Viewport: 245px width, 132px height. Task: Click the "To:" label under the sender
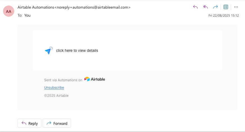tap(20, 16)
